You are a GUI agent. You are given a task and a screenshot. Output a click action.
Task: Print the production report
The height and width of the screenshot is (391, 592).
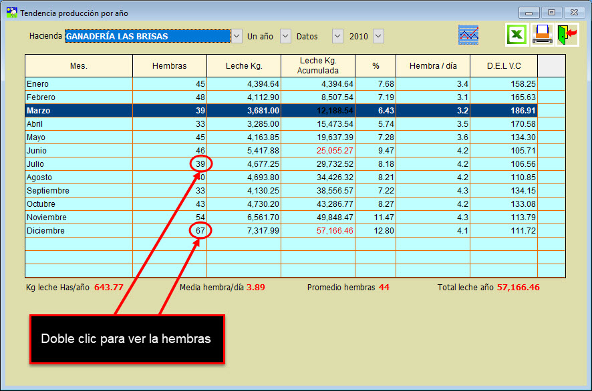click(542, 34)
